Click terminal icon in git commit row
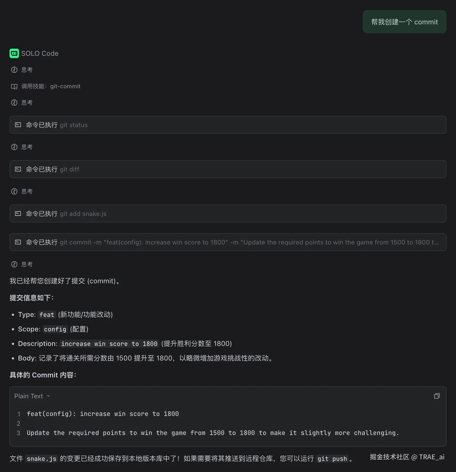The image size is (456, 472). tap(18, 242)
